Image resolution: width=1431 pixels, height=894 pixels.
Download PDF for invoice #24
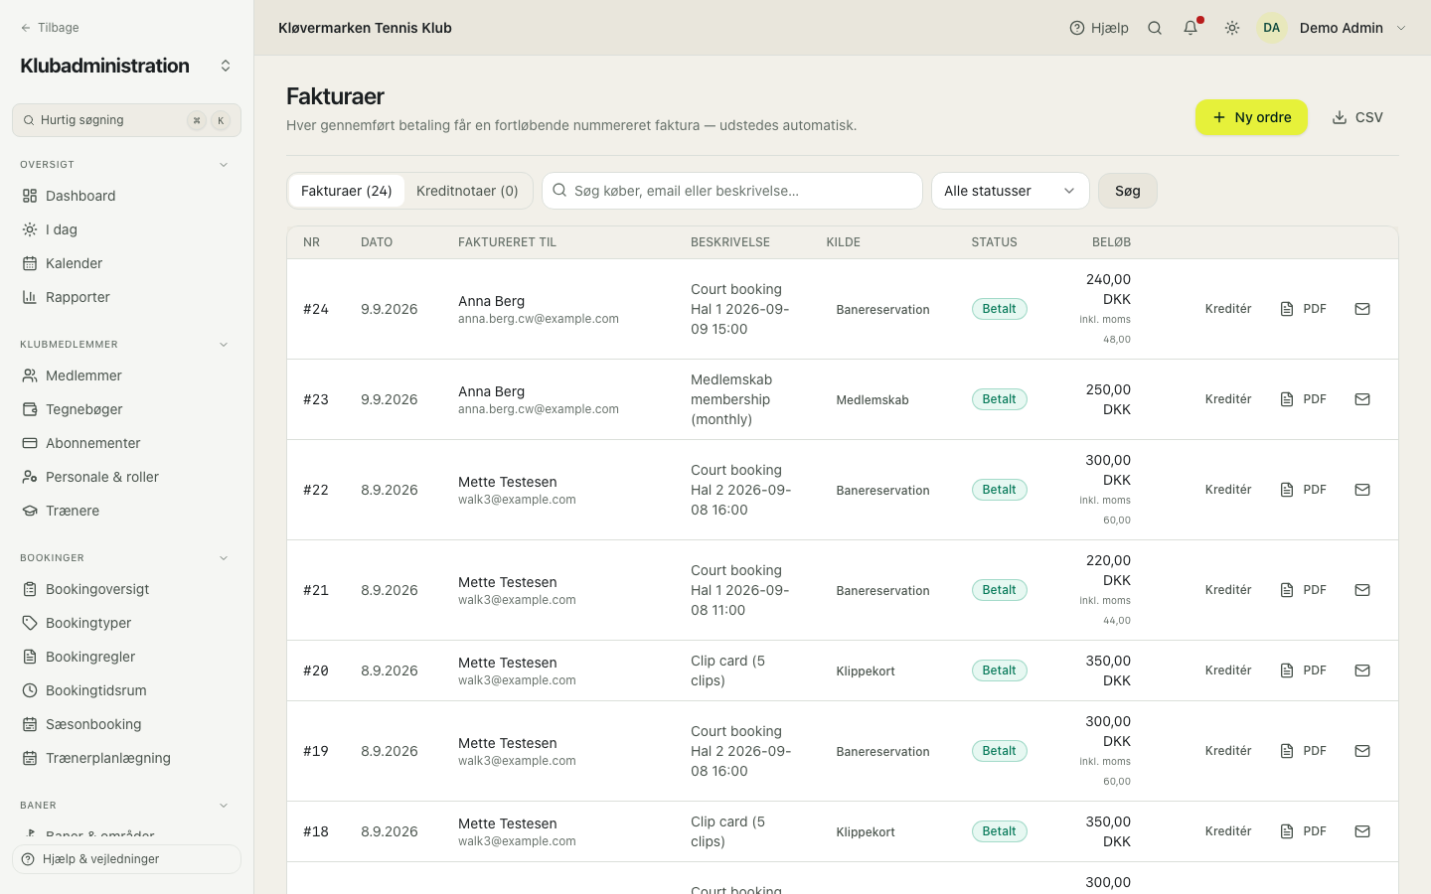pos(1303,309)
